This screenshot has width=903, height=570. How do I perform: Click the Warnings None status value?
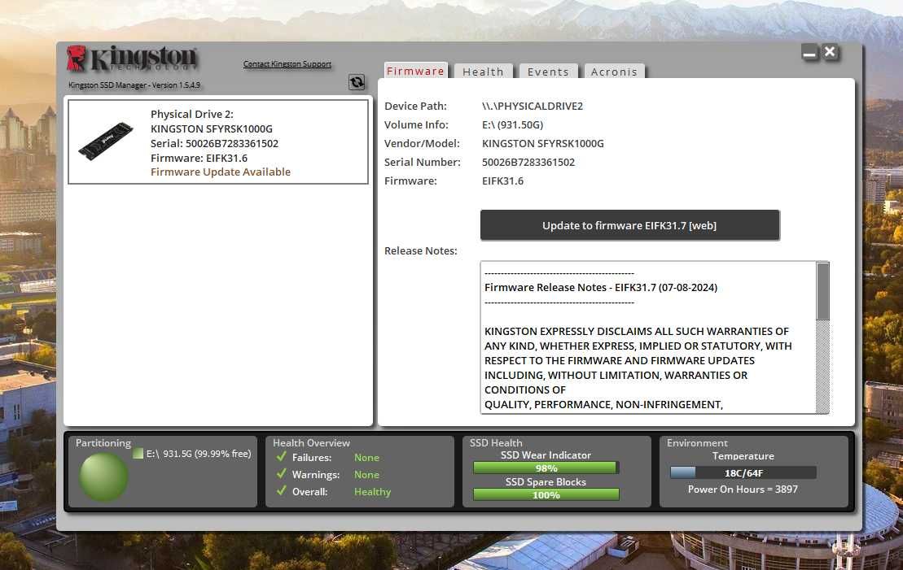pos(366,475)
